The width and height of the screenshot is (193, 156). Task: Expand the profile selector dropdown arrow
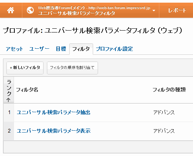click(154, 11)
